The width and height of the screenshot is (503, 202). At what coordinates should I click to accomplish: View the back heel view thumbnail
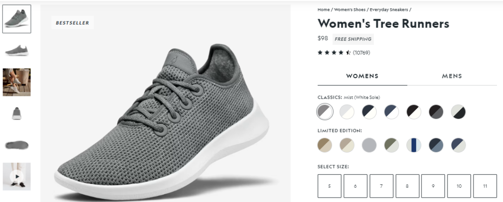coord(17,113)
